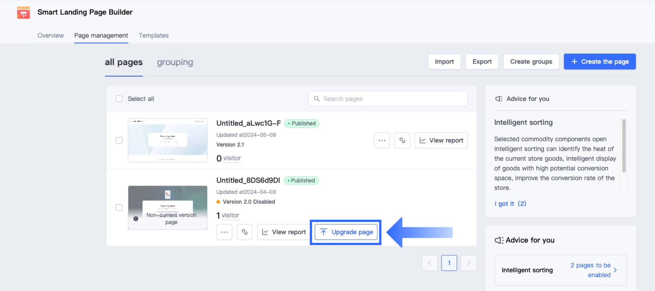Viewport: 655px width, 291px height.
Task: Click the Intelligent sorting heading
Action: pos(523,123)
